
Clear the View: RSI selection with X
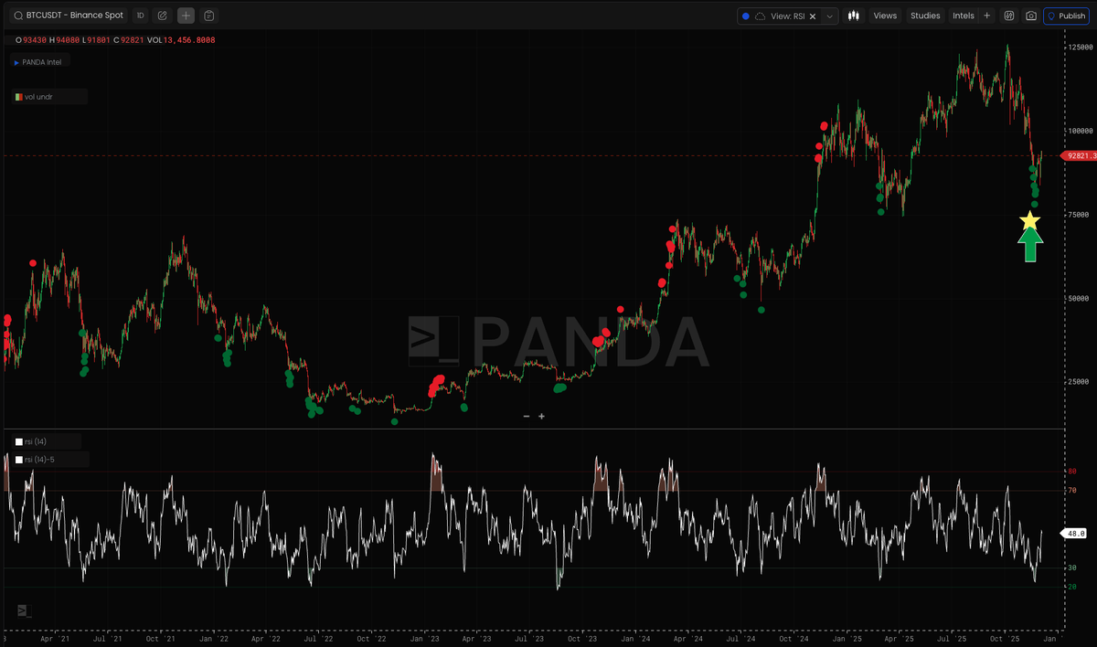pyautogui.click(x=812, y=16)
